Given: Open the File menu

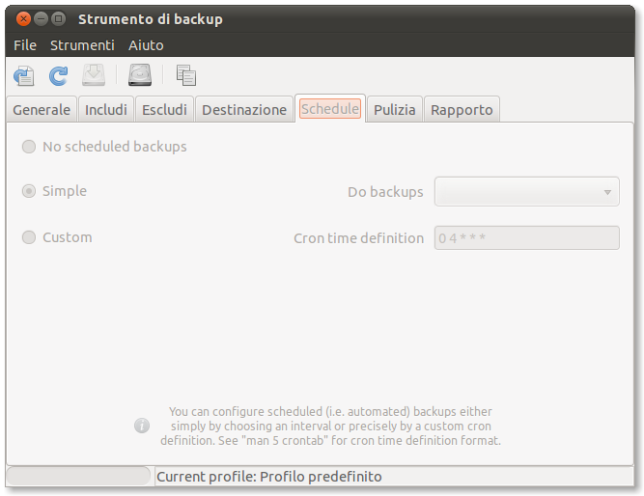Looking at the screenshot, I should [x=25, y=45].
